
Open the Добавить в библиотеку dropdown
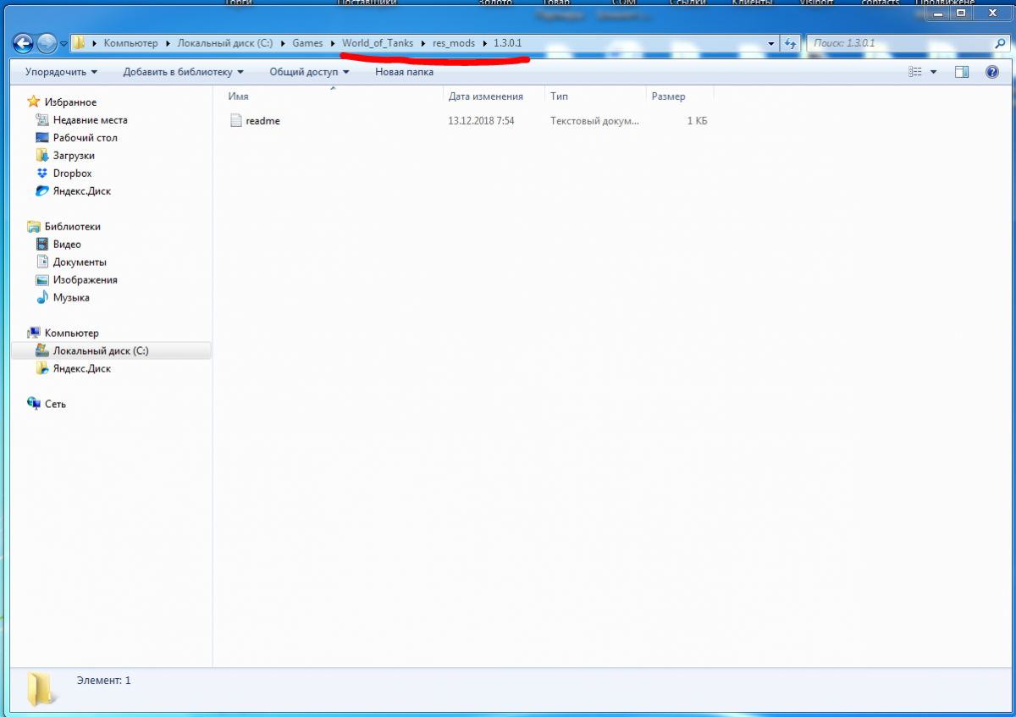point(183,72)
